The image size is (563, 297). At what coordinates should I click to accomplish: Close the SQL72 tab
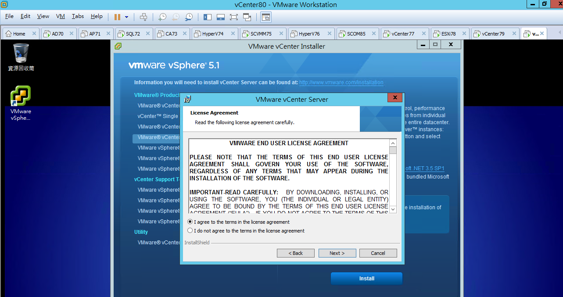[x=148, y=33]
